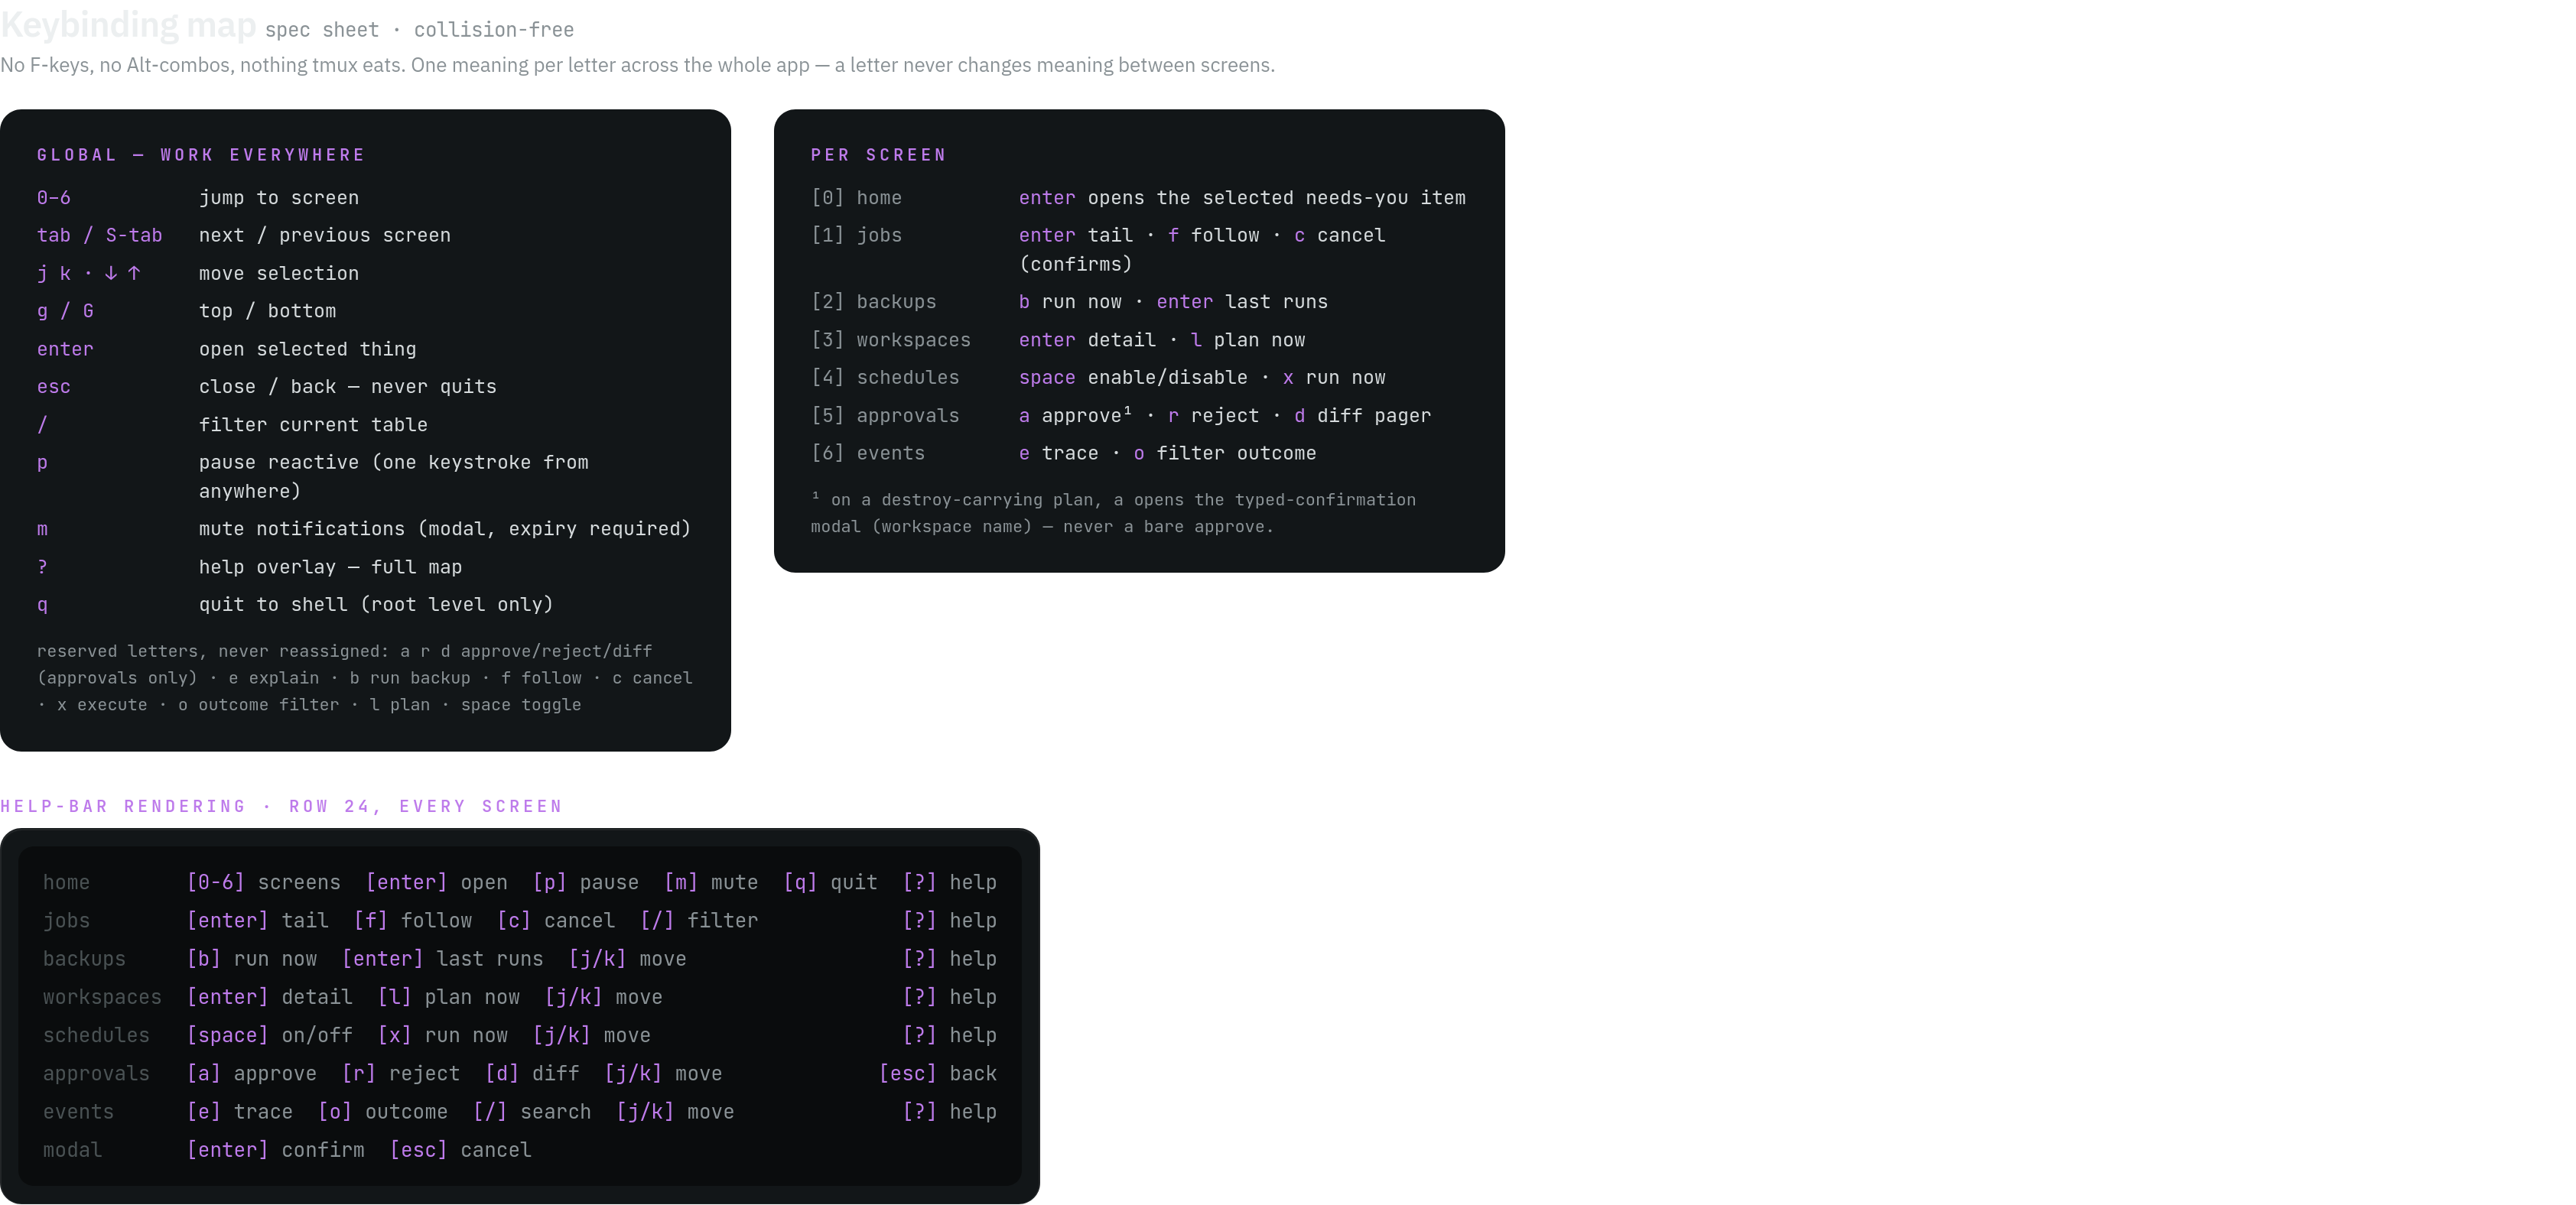Click the '[5] approvals' row label
This screenshot has width=2576, height=1205.
885,415
